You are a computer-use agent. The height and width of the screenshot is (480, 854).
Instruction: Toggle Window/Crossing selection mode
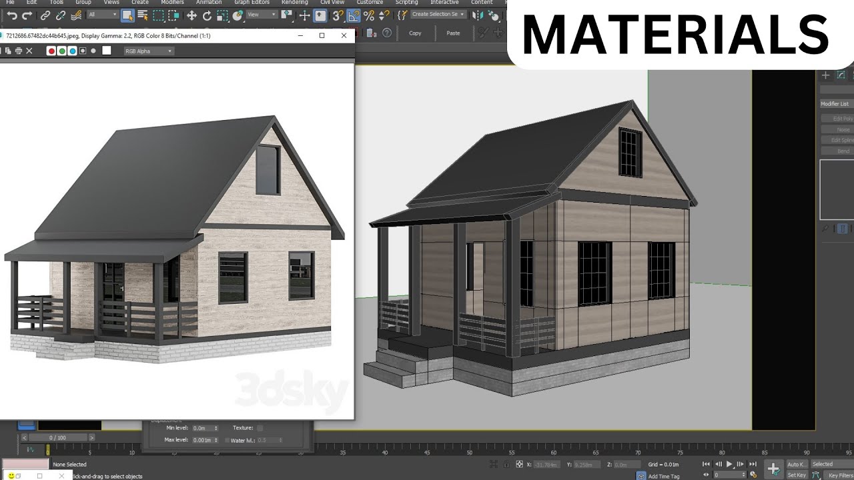pos(173,15)
